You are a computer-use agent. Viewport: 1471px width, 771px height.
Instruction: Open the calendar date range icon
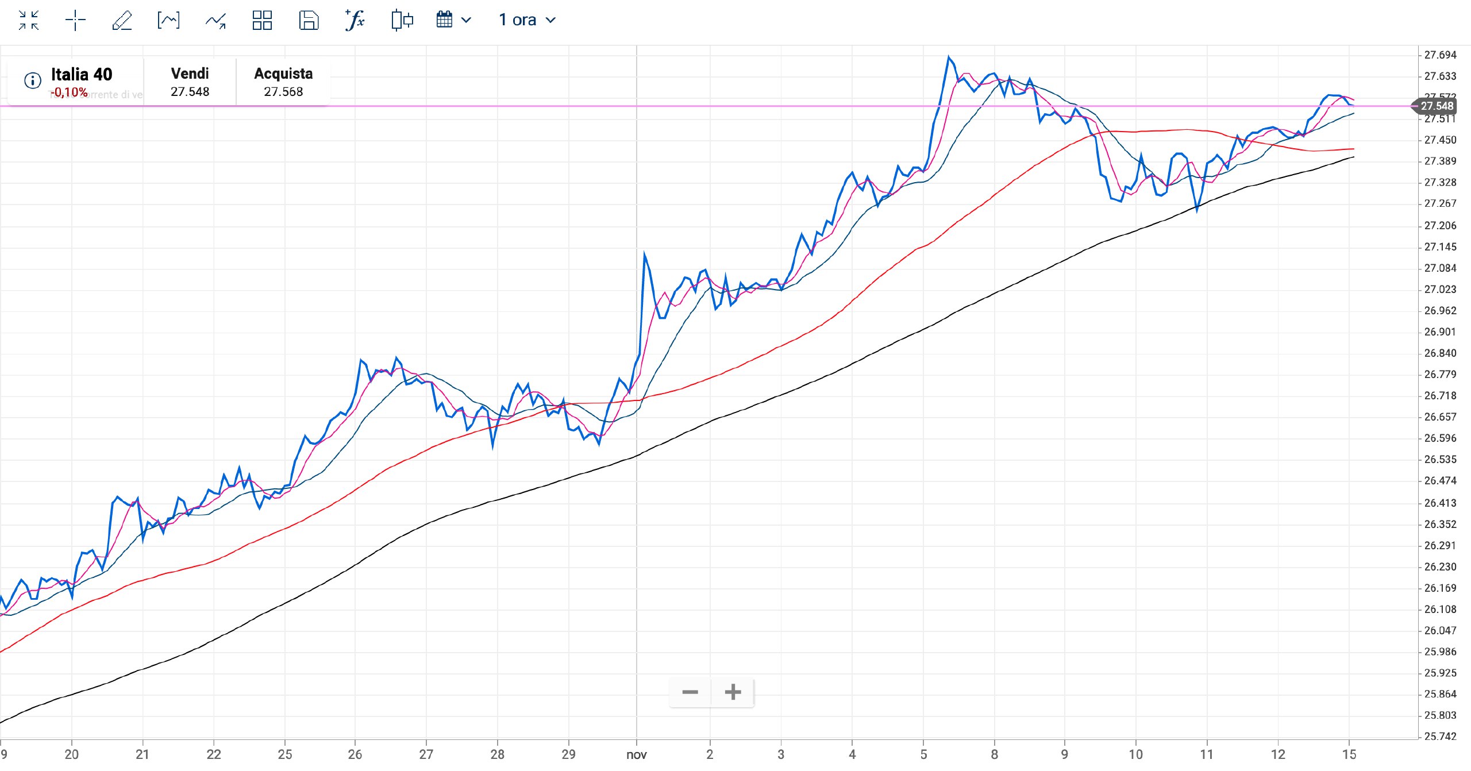444,20
